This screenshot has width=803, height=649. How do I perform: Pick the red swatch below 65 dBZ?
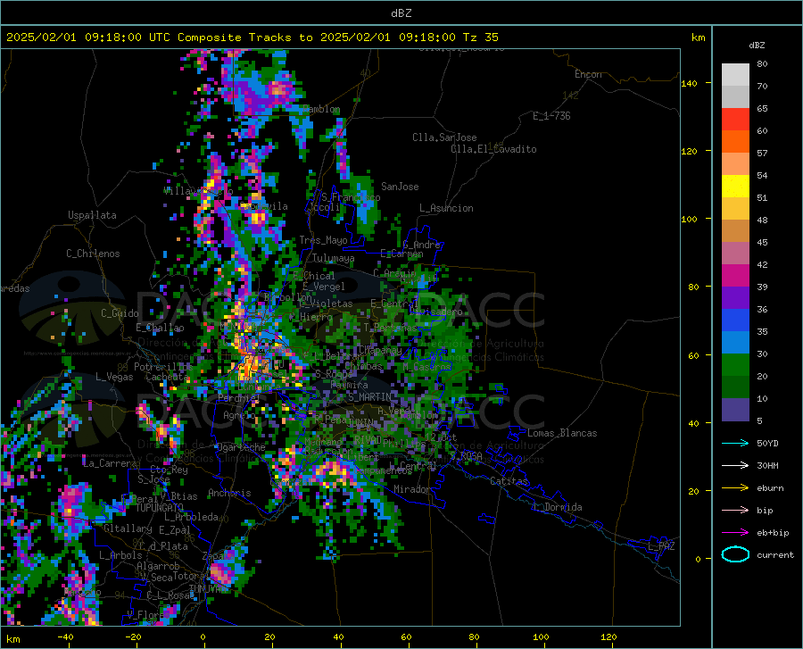pyautogui.click(x=735, y=119)
